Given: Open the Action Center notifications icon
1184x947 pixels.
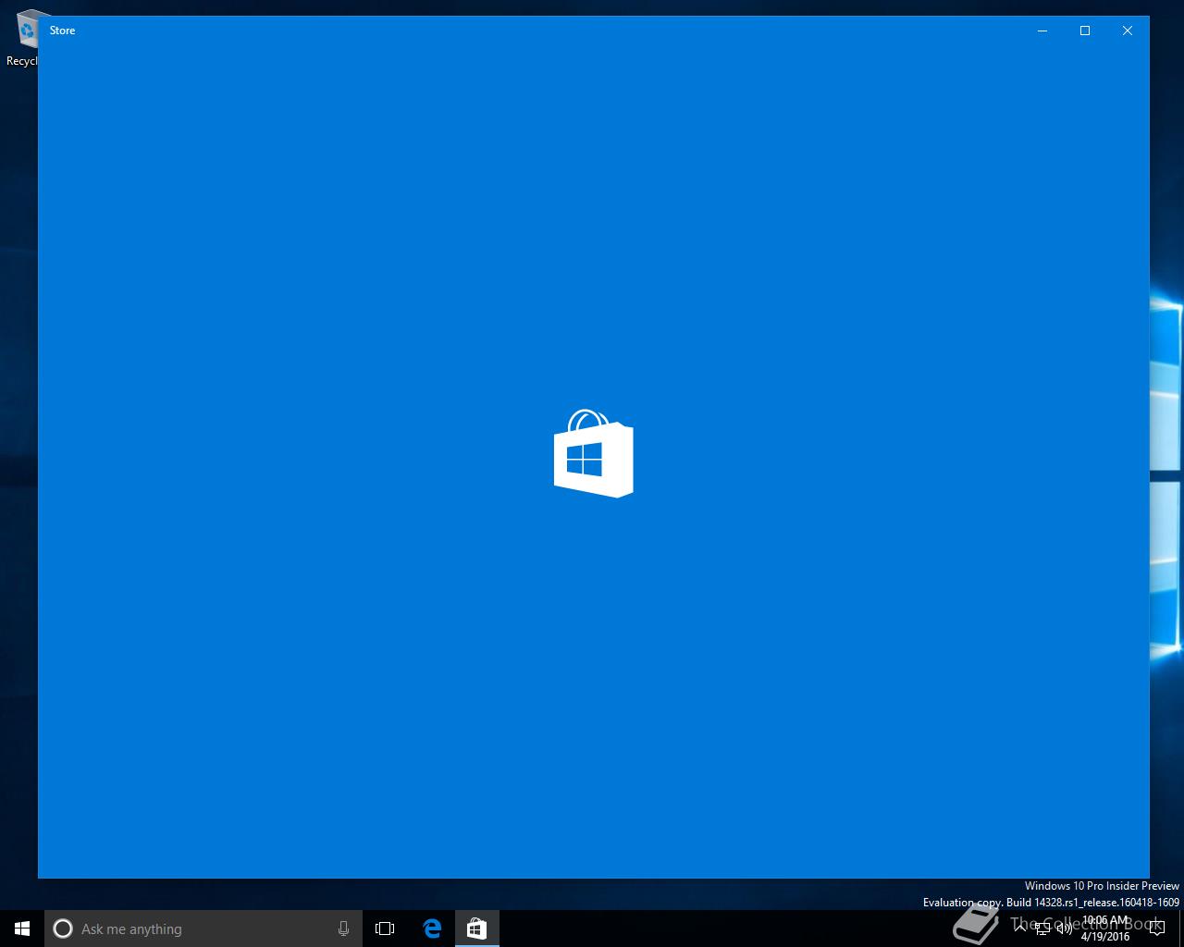Looking at the screenshot, I should (x=1156, y=929).
